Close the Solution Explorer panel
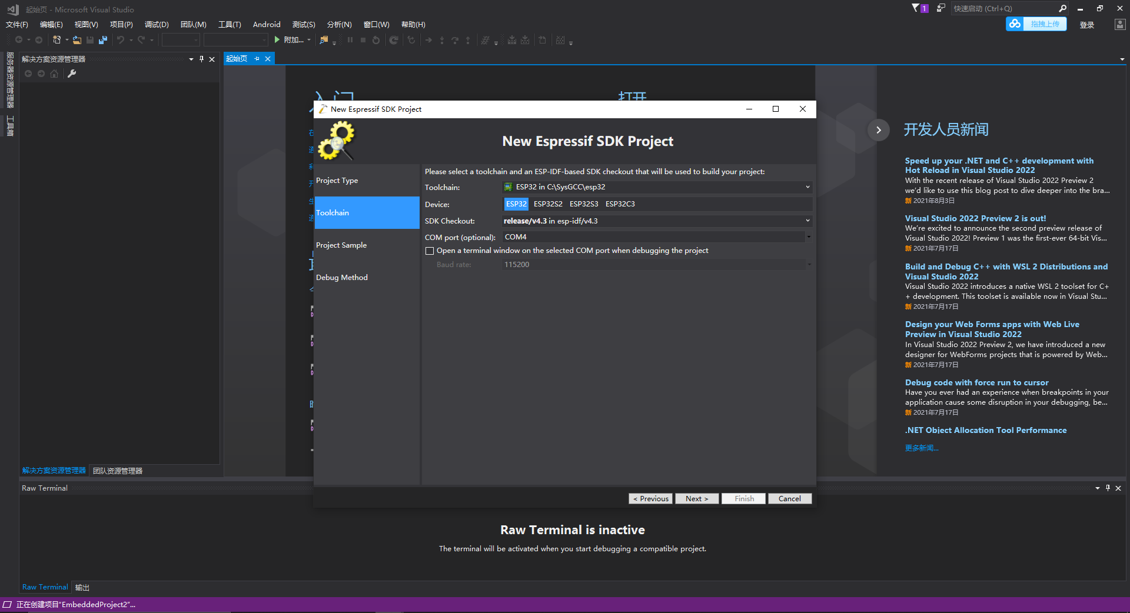The image size is (1130, 613). click(212, 59)
